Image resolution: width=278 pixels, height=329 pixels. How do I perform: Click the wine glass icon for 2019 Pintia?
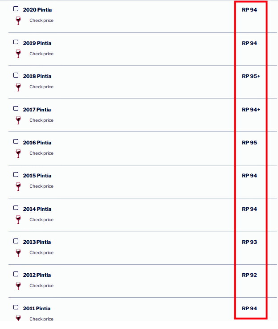[x=18, y=53]
